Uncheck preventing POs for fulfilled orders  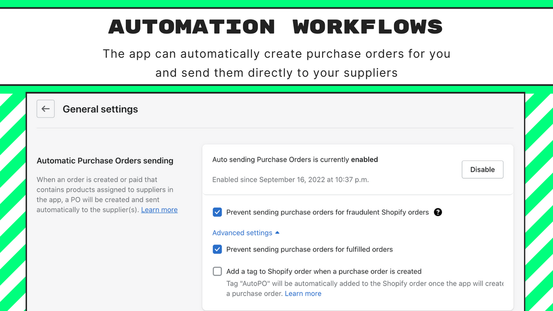[x=217, y=249]
